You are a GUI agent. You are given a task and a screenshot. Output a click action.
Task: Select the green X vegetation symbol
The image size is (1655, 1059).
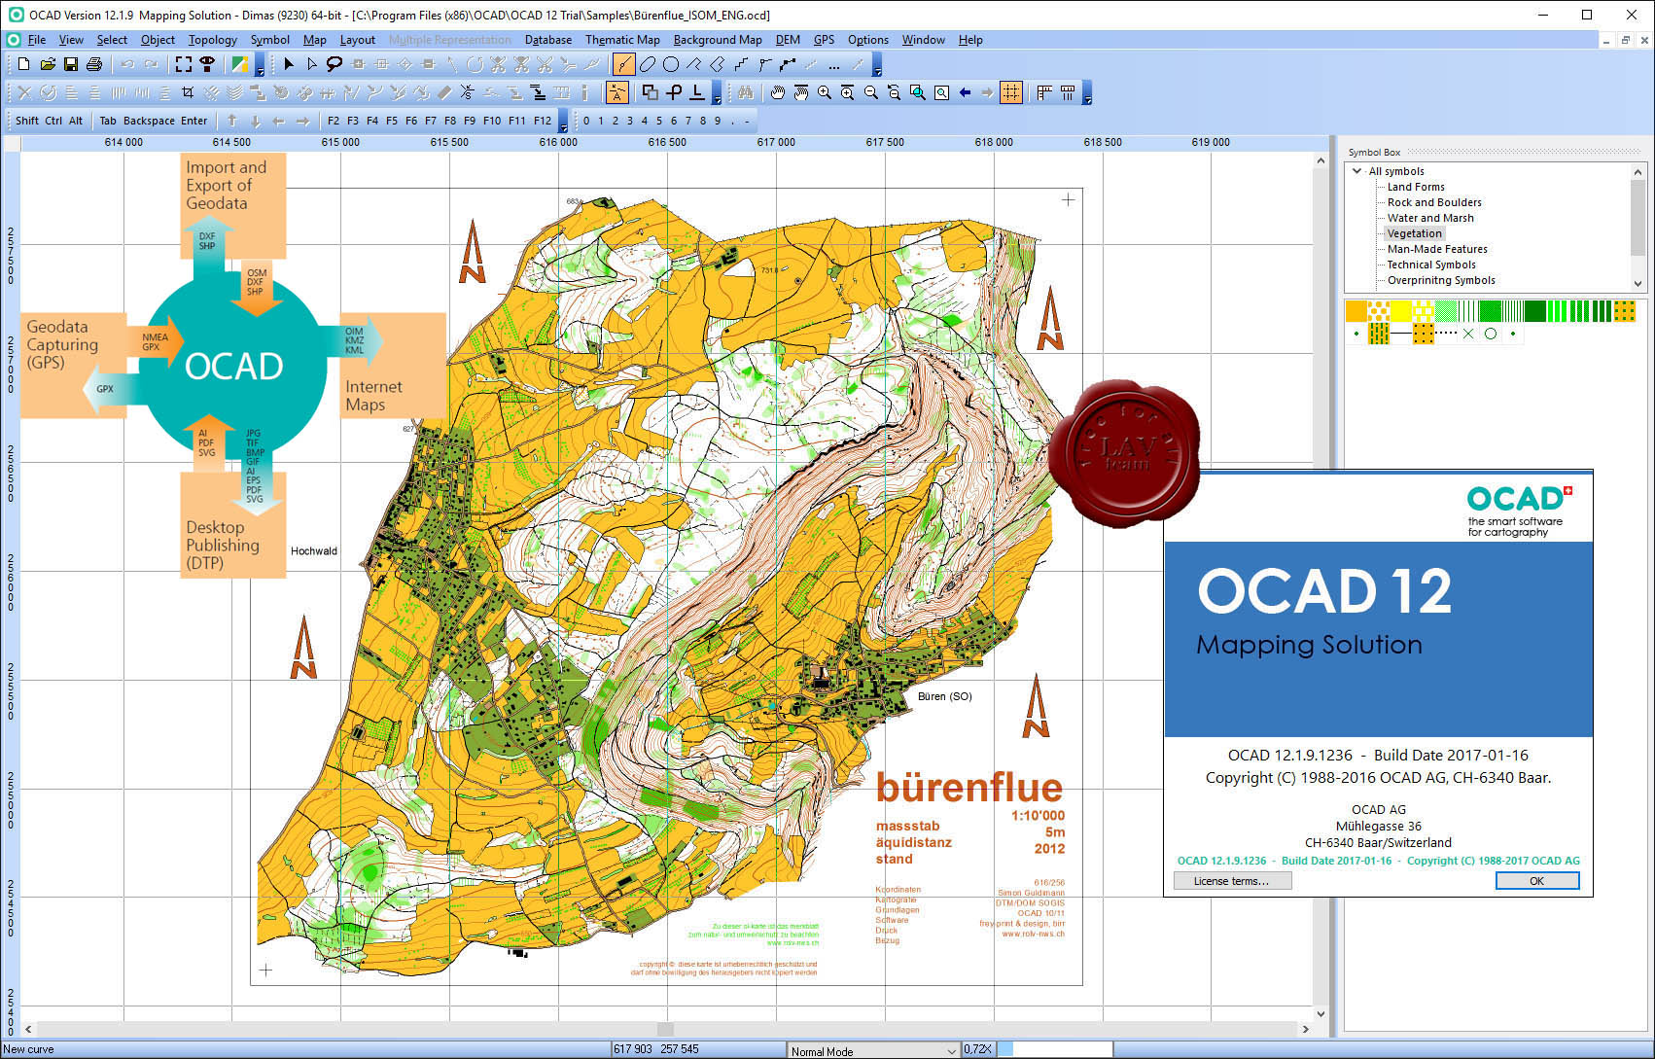[x=1468, y=334]
